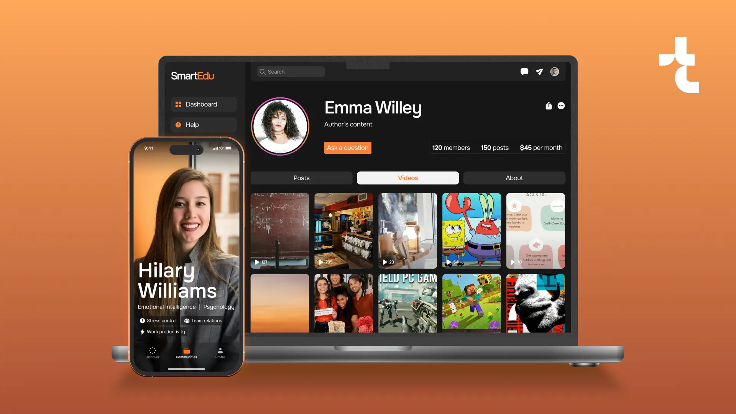
Task: Switch to the Posts tab
Action: point(301,177)
